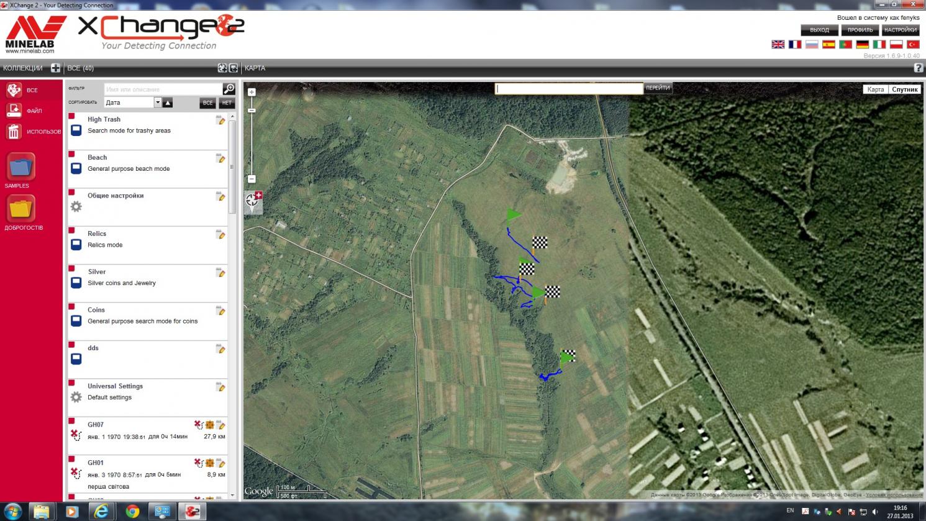Click the item list scrollbar thumb
Image resolution: width=926 pixels, height=521 pixels.
(232, 167)
